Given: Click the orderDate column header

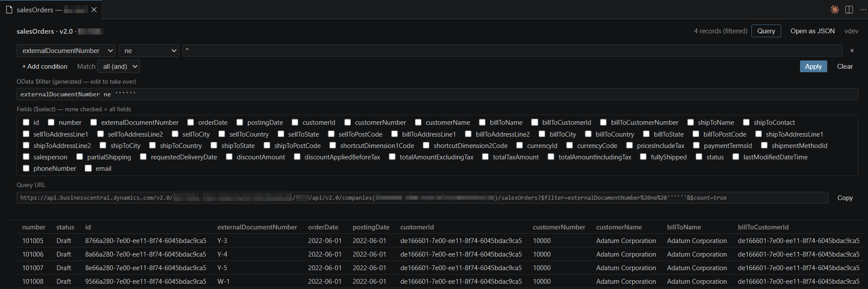Looking at the screenshot, I should pyautogui.click(x=323, y=227).
